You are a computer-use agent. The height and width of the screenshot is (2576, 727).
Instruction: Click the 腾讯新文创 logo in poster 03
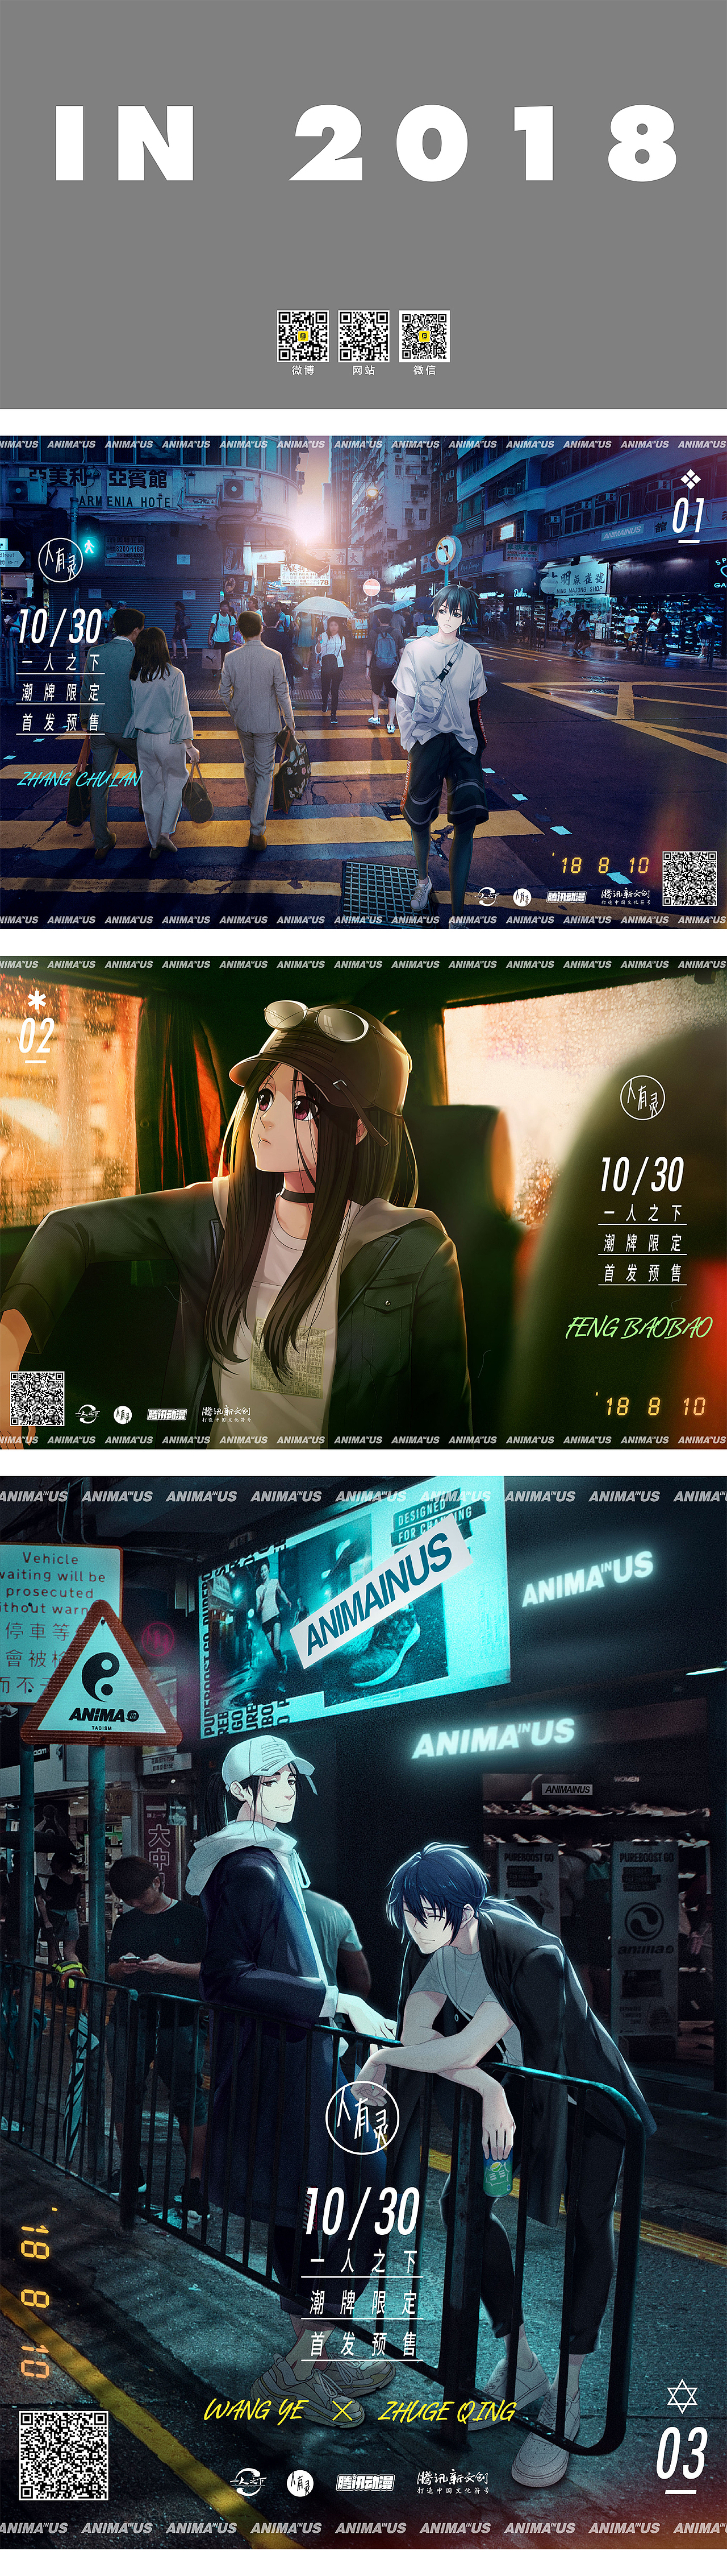(452, 2481)
